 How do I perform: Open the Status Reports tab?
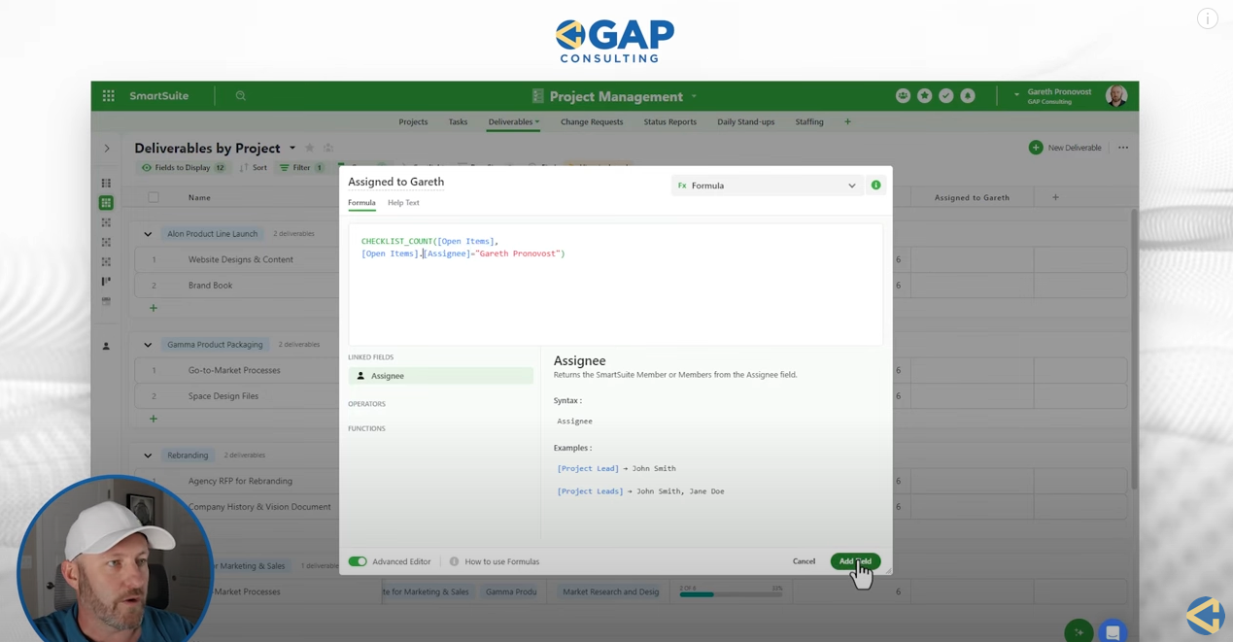tap(669, 121)
